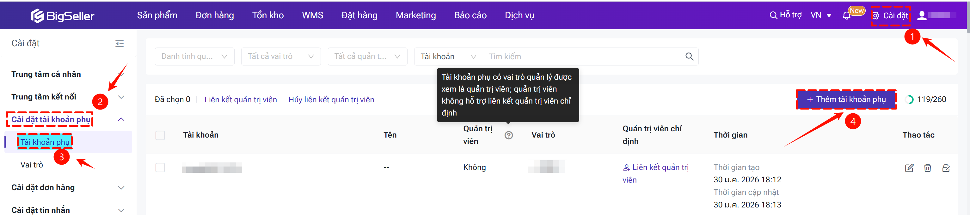This screenshot has width=970, height=215.
Task: Click the trash icon to delete the sub-account
Action: 927,168
